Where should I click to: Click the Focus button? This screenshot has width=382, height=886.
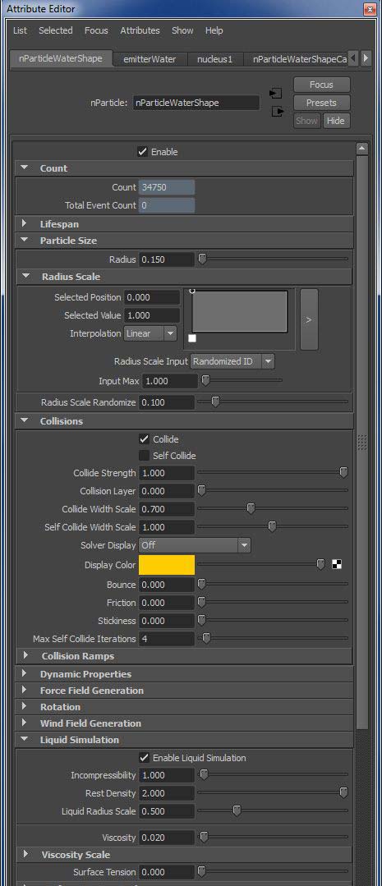321,85
